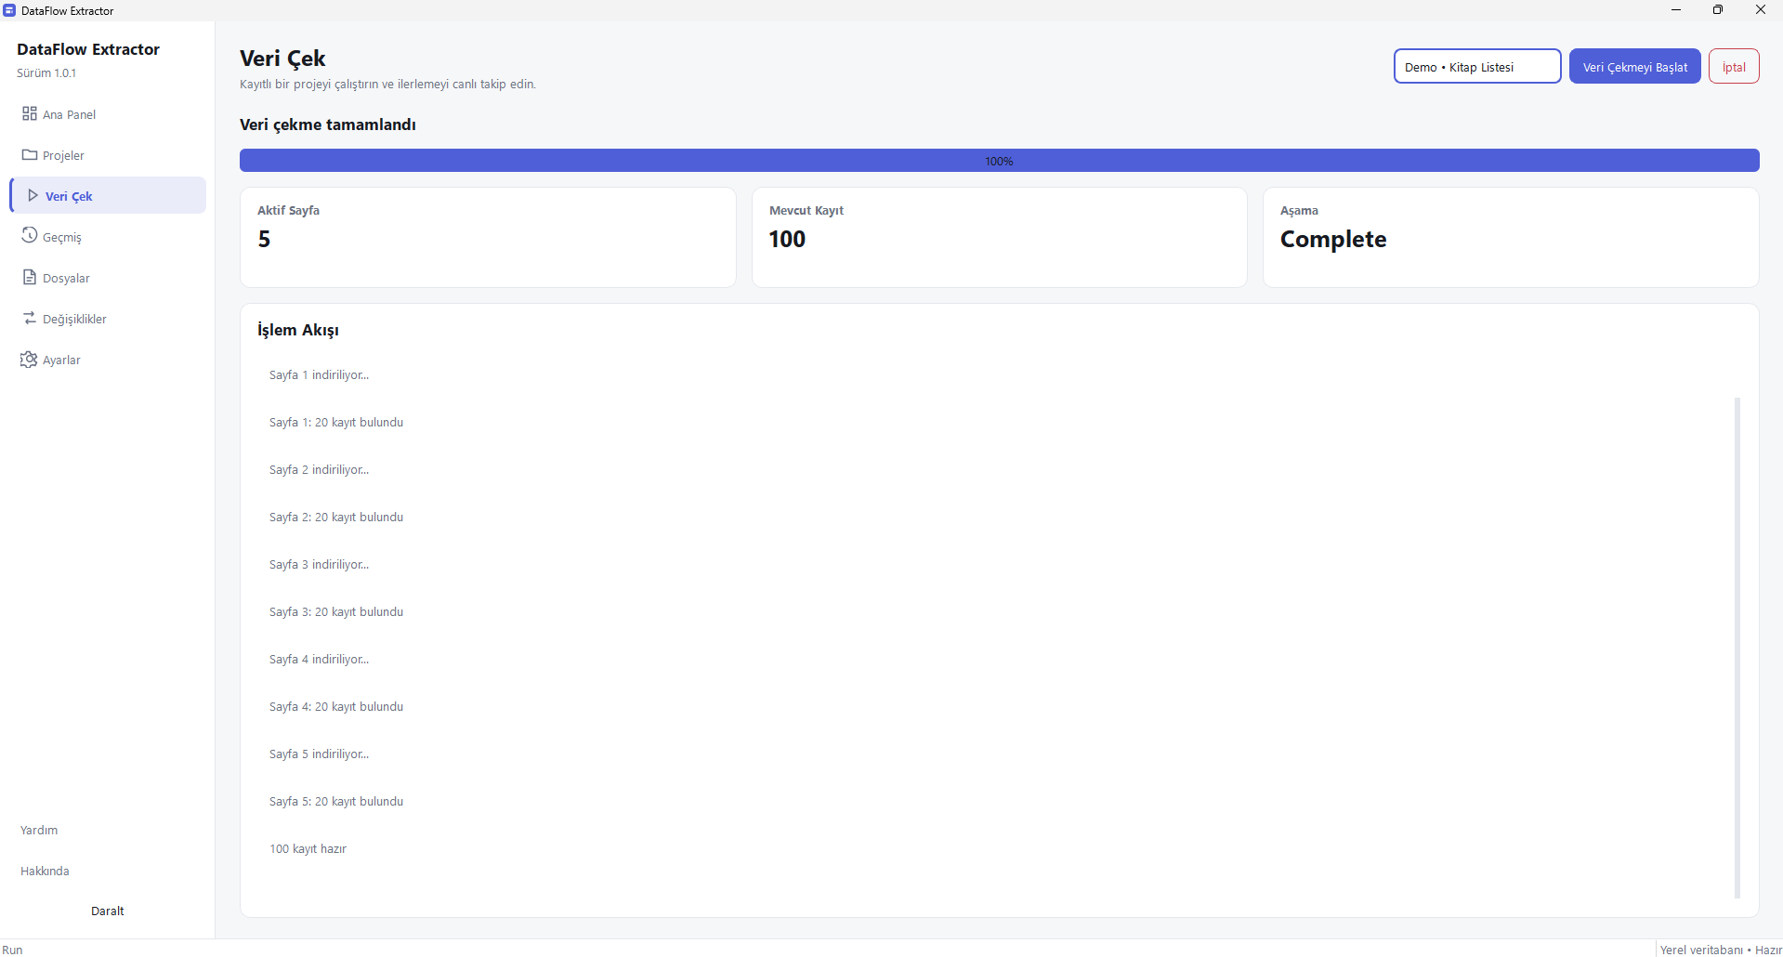Screen dimensions: 1783x957
Task: Cancel the run with İptal button
Action: pyautogui.click(x=1733, y=66)
